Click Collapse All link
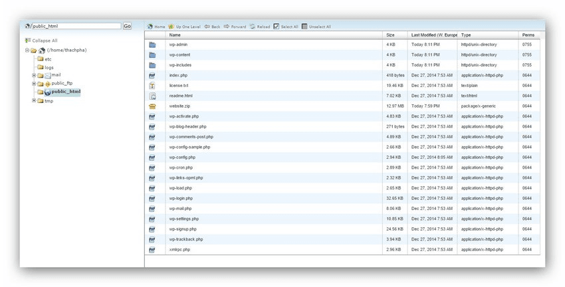 tap(45, 41)
